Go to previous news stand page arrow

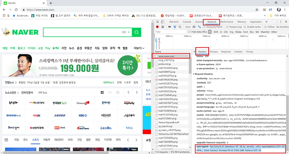[x=128, y=92]
